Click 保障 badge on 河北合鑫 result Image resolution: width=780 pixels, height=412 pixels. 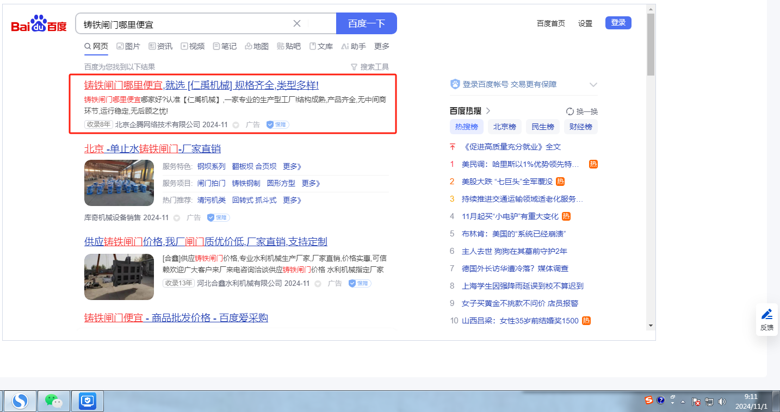coord(360,283)
